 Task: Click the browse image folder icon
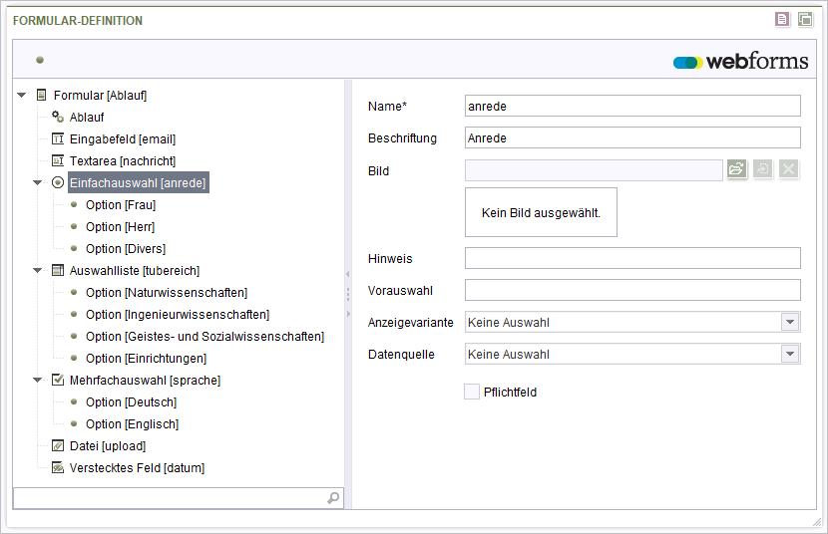(x=736, y=169)
